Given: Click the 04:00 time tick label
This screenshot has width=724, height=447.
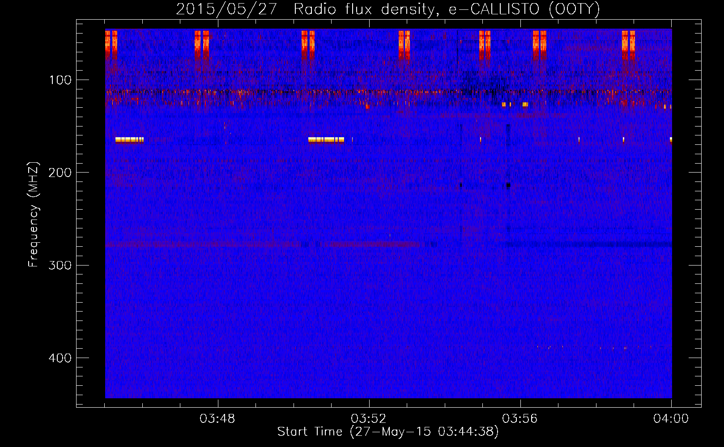Looking at the screenshot, I should pos(671,419).
